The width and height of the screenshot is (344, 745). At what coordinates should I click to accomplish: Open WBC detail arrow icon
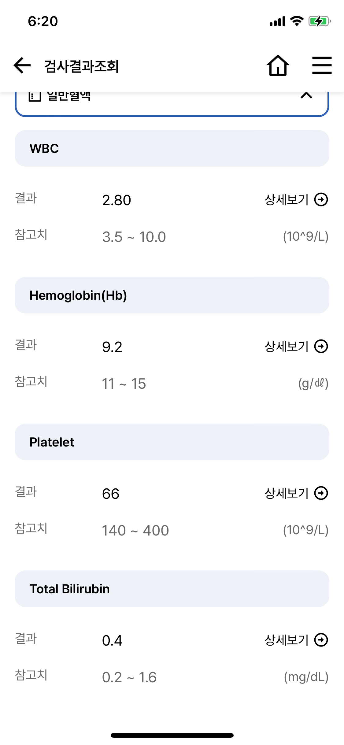tap(321, 200)
